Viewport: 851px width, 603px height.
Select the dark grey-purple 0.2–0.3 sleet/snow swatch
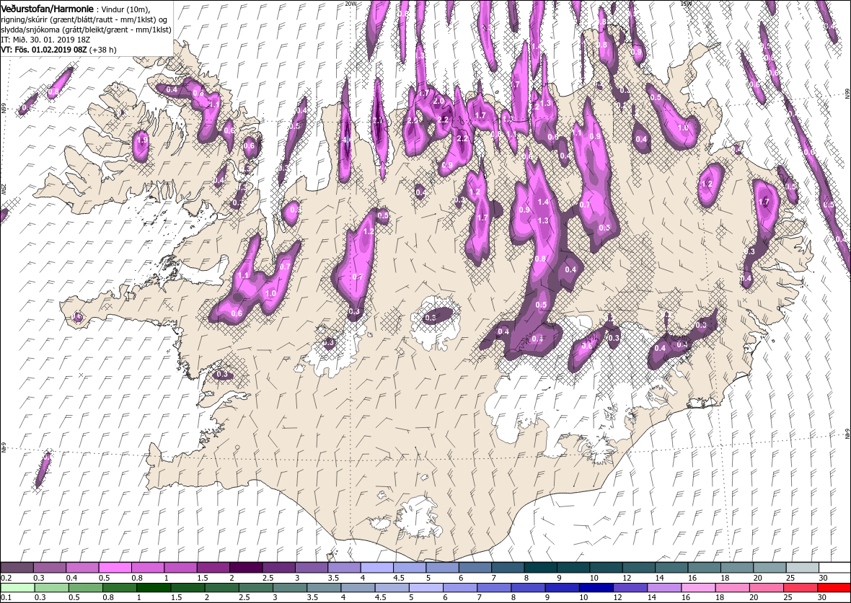click(x=17, y=568)
